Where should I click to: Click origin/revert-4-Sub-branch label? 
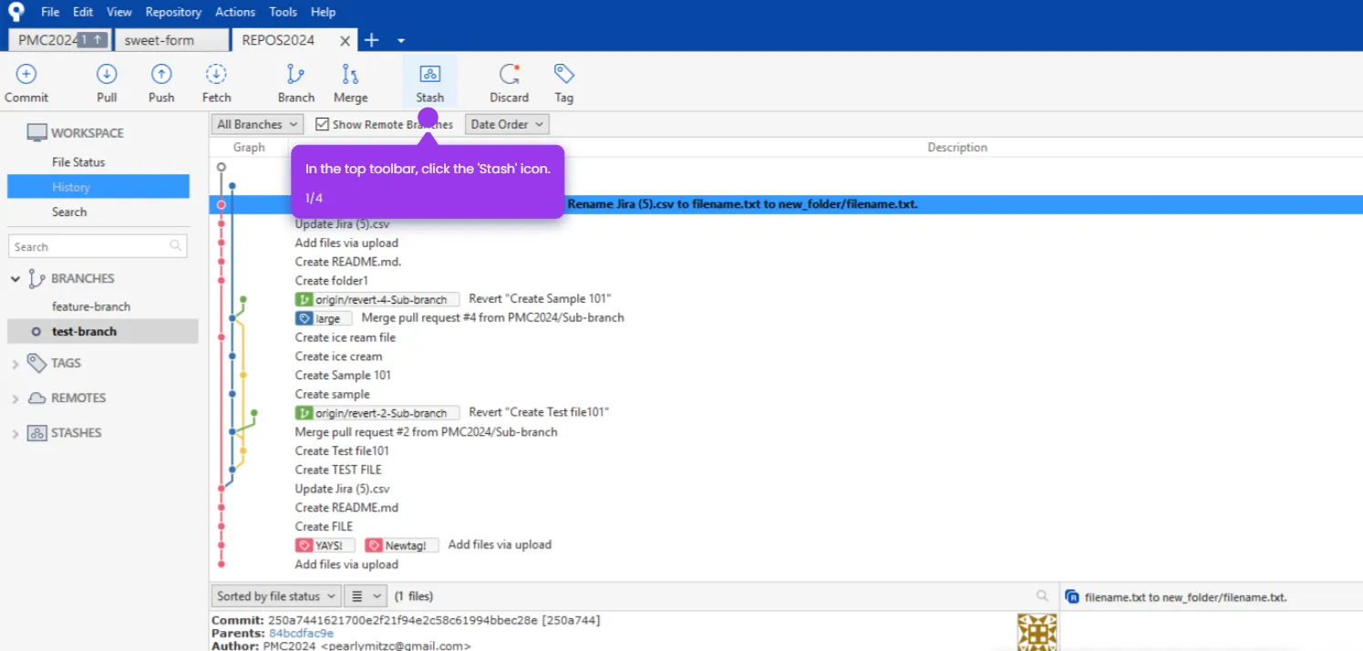(377, 299)
